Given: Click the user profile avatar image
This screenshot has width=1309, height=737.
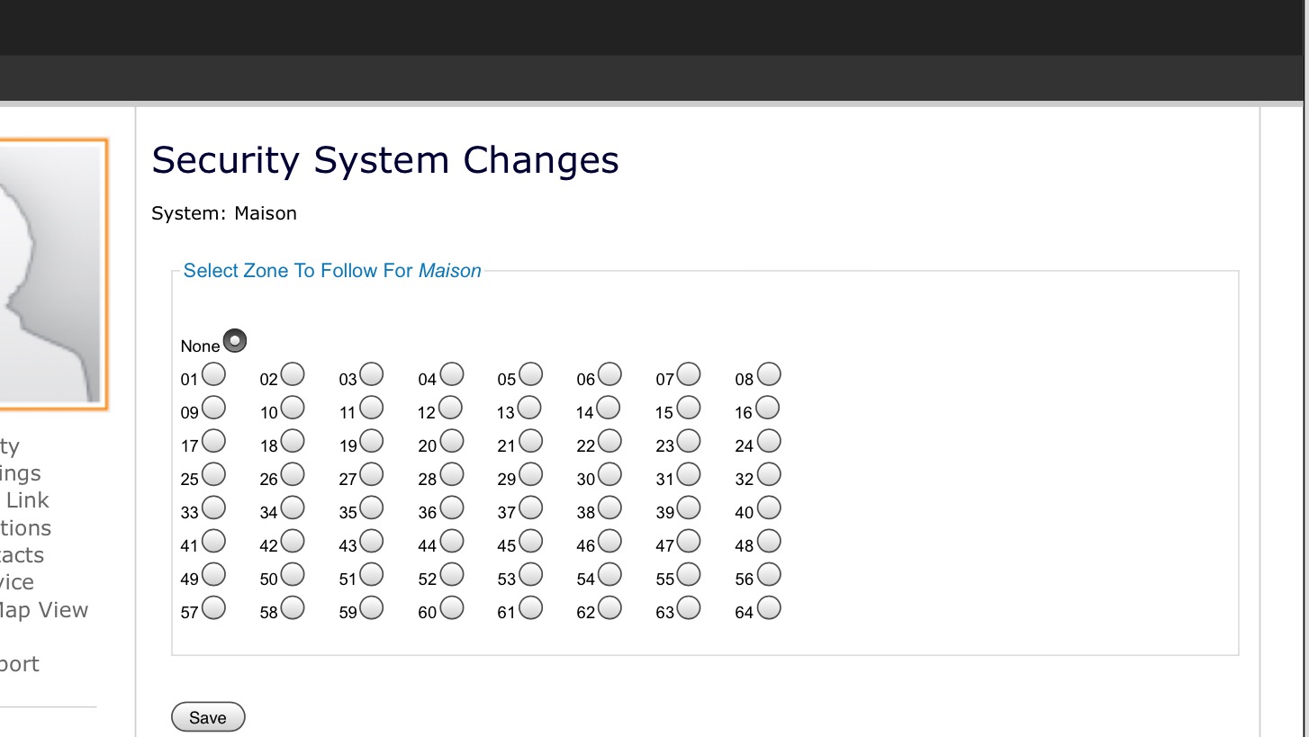Looking at the screenshot, I should pos(50,274).
